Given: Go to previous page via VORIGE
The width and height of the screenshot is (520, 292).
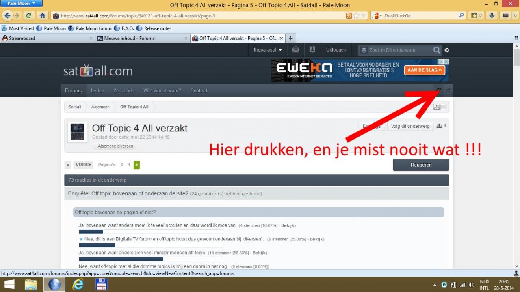Looking at the screenshot, I should tap(83, 165).
